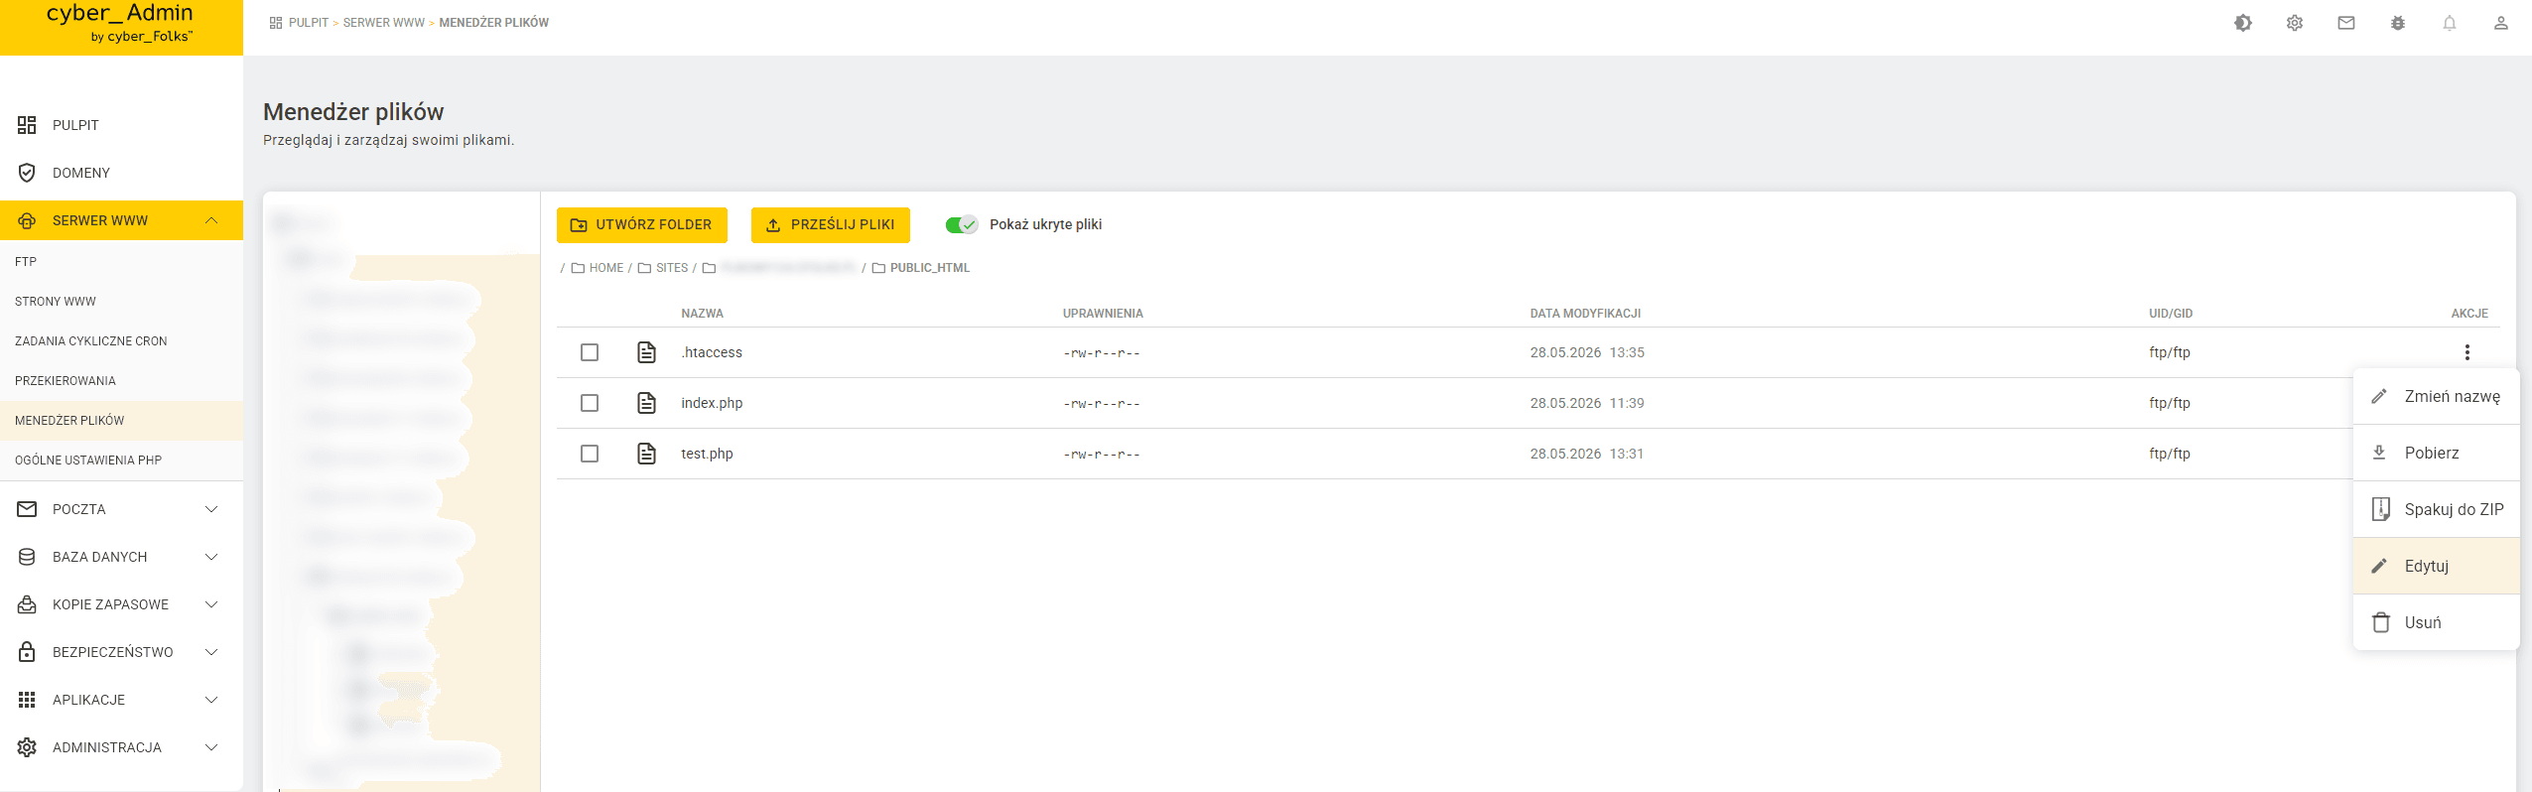Viewport: 2532px width, 792px height.
Task: Click the Bezpieczeństwo padlock icon
Action: [x=27, y=652]
